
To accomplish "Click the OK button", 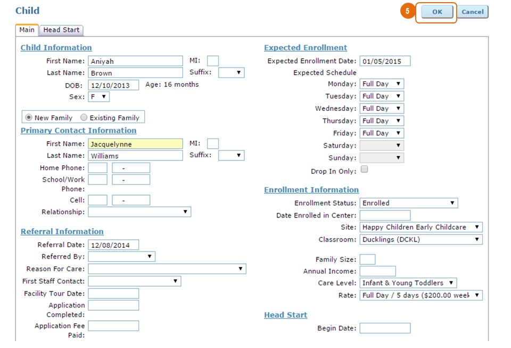I will pos(436,12).
